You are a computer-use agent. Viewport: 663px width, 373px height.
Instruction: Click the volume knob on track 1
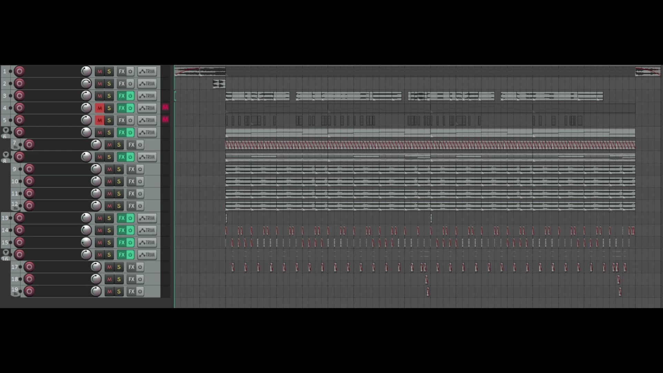(86, 71)
